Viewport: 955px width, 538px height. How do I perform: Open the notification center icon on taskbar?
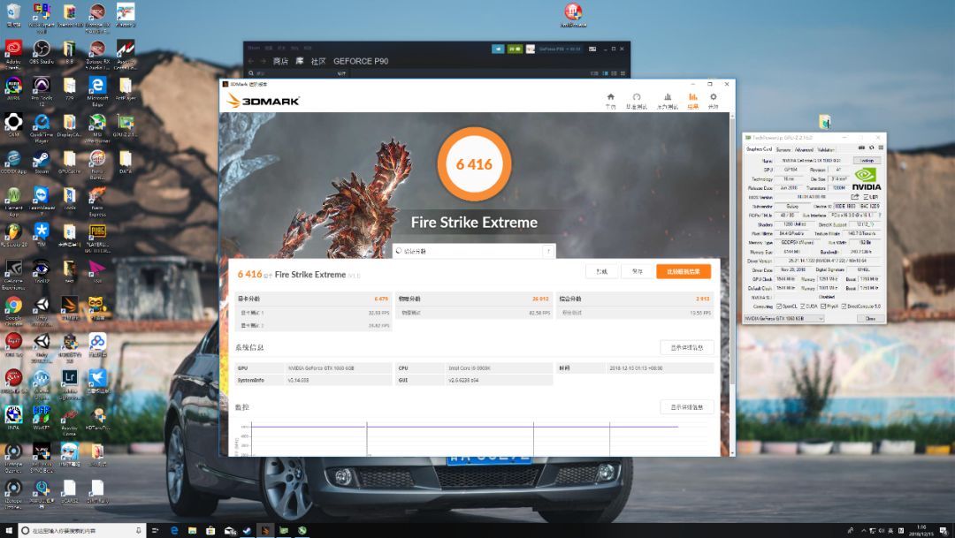tap(944, 531)
